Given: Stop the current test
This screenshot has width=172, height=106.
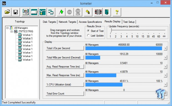Looking at the screenshot, I should pyautogui.click(x=70, y=12).
